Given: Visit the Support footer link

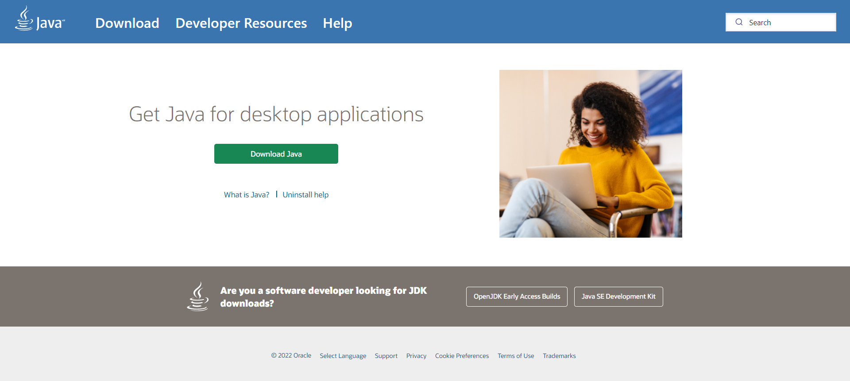Looking at the screenshot, I should (386, 356).
